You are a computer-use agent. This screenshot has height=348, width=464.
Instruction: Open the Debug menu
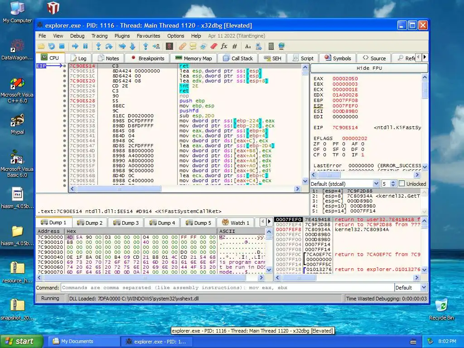pos(77,36)
